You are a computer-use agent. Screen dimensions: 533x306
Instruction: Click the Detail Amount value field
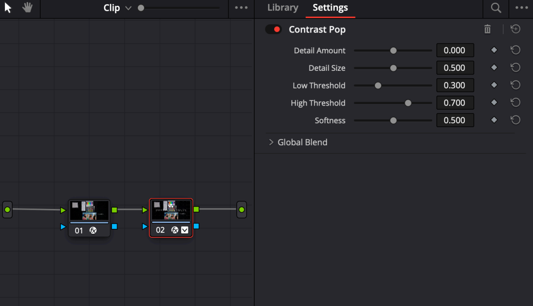[x=455, y=51]
